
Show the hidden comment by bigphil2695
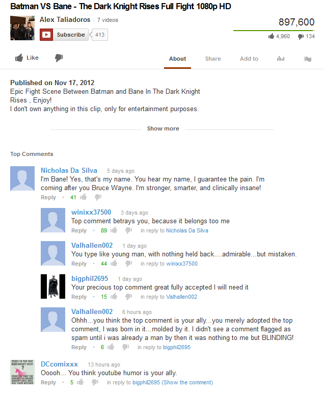187,382
